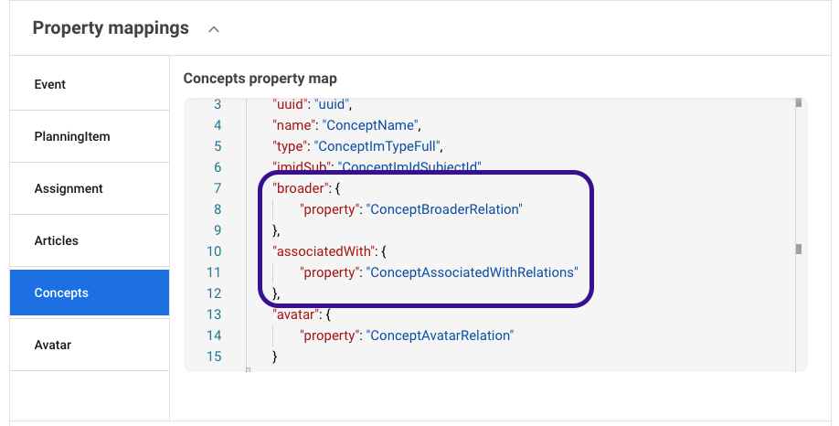Select the highlighted Concepts tab
Viewport: 839px width, 426px height.
tap(61, 293)
